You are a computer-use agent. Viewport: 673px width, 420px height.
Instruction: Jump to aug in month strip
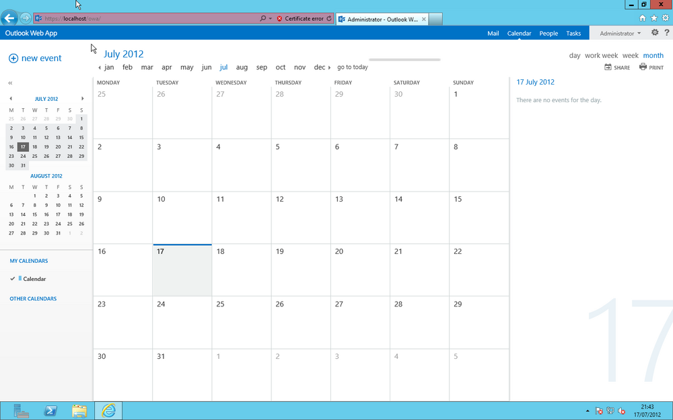(x=242, y=67)
